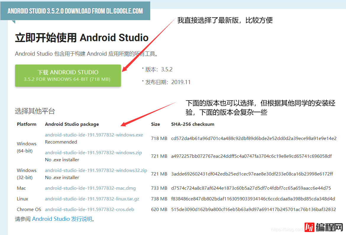346x235 pixels.
Task: Open android-studio-ide-191.5977832-windows.zip download link
Action: click(x=93, y=152)
